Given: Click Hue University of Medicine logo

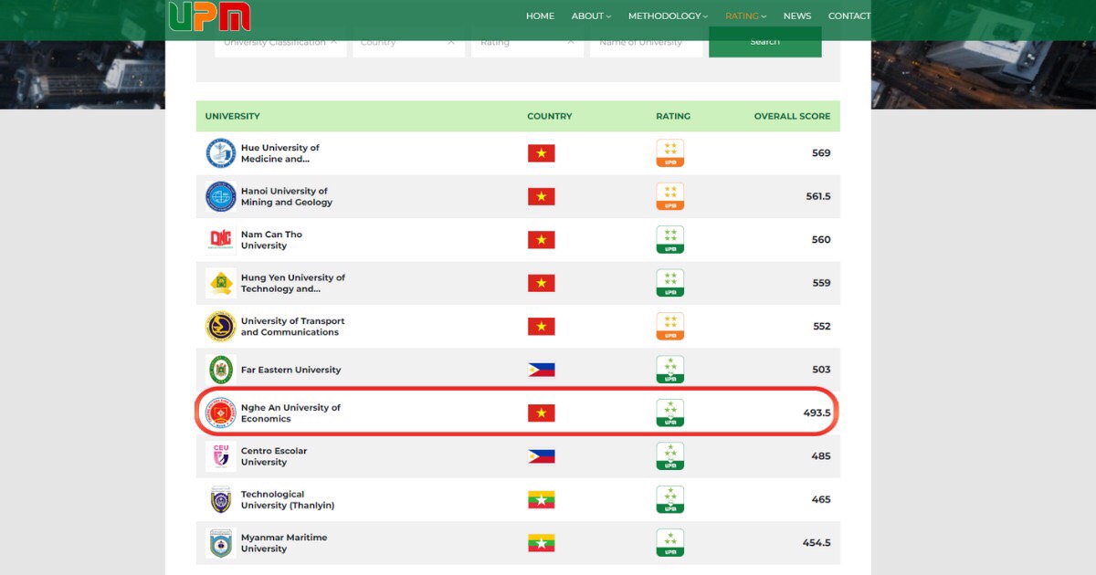Looking at the screenshot, I should [x=220, y=153].
